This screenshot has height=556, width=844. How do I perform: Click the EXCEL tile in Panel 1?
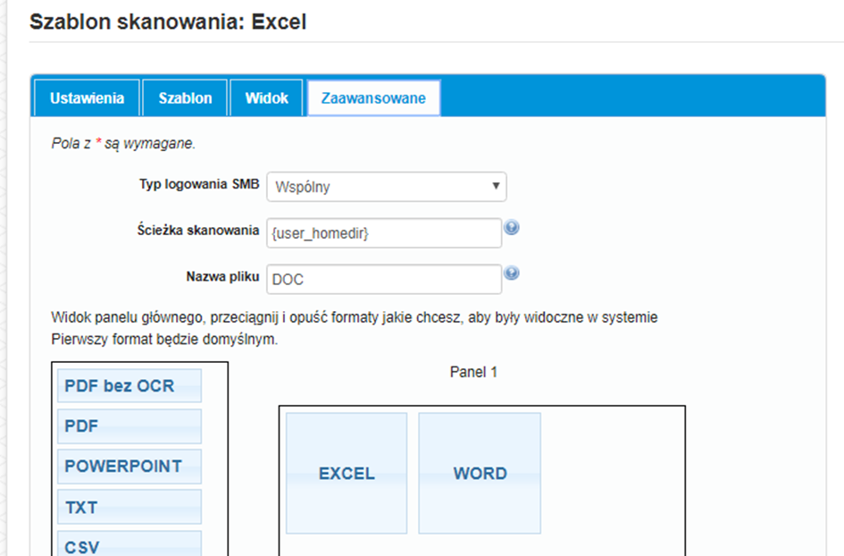[x=347, y=473]
